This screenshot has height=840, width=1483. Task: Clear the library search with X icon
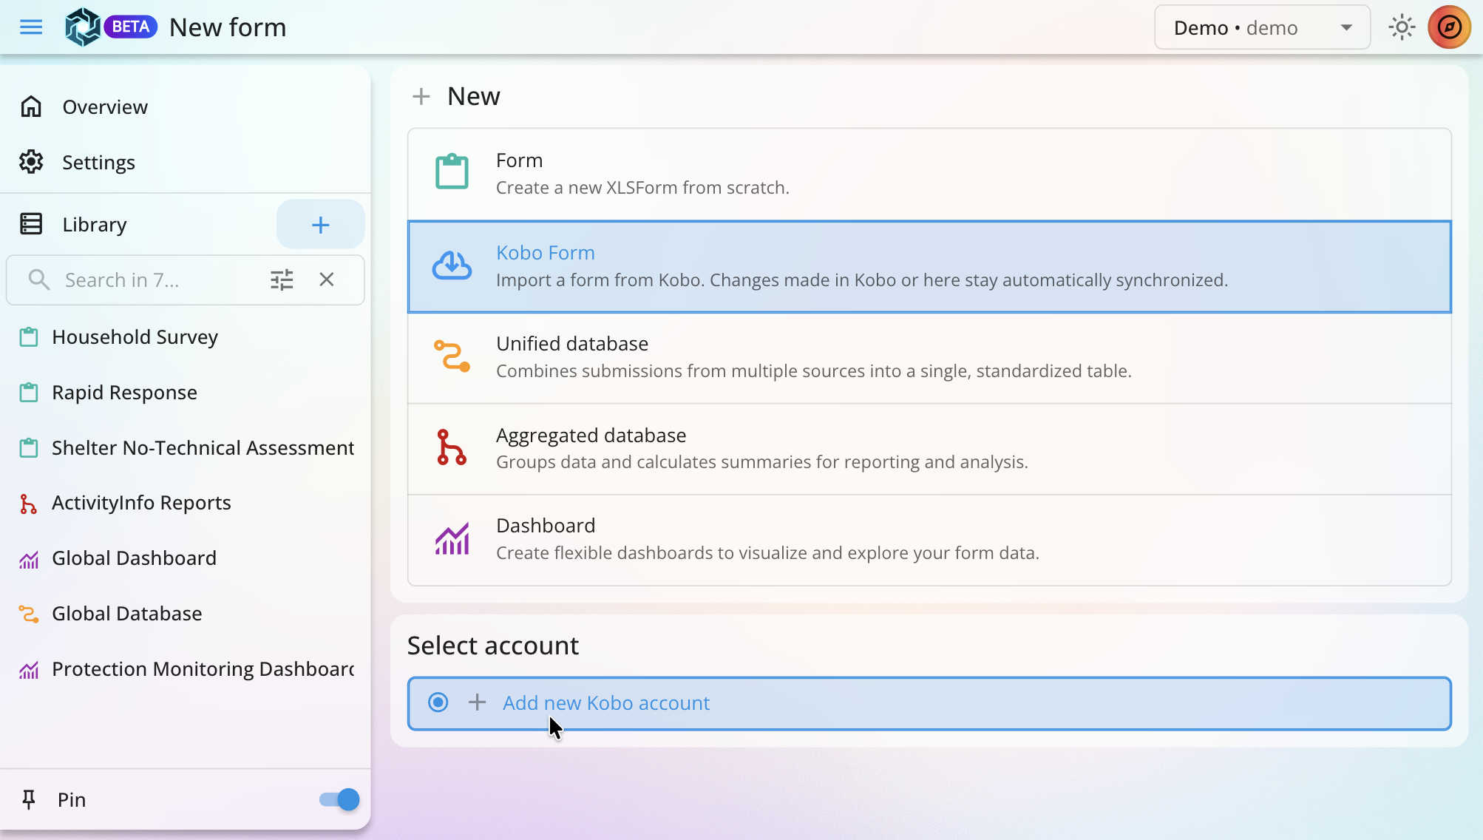(x=327, y=280)
